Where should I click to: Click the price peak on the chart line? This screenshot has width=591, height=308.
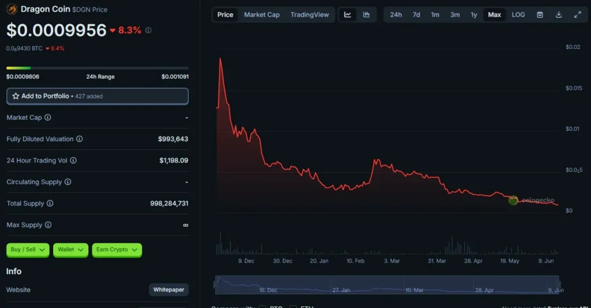click(220, 59)
